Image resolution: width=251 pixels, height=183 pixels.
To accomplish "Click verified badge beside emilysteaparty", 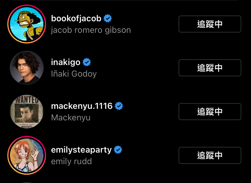I will 118,150.
